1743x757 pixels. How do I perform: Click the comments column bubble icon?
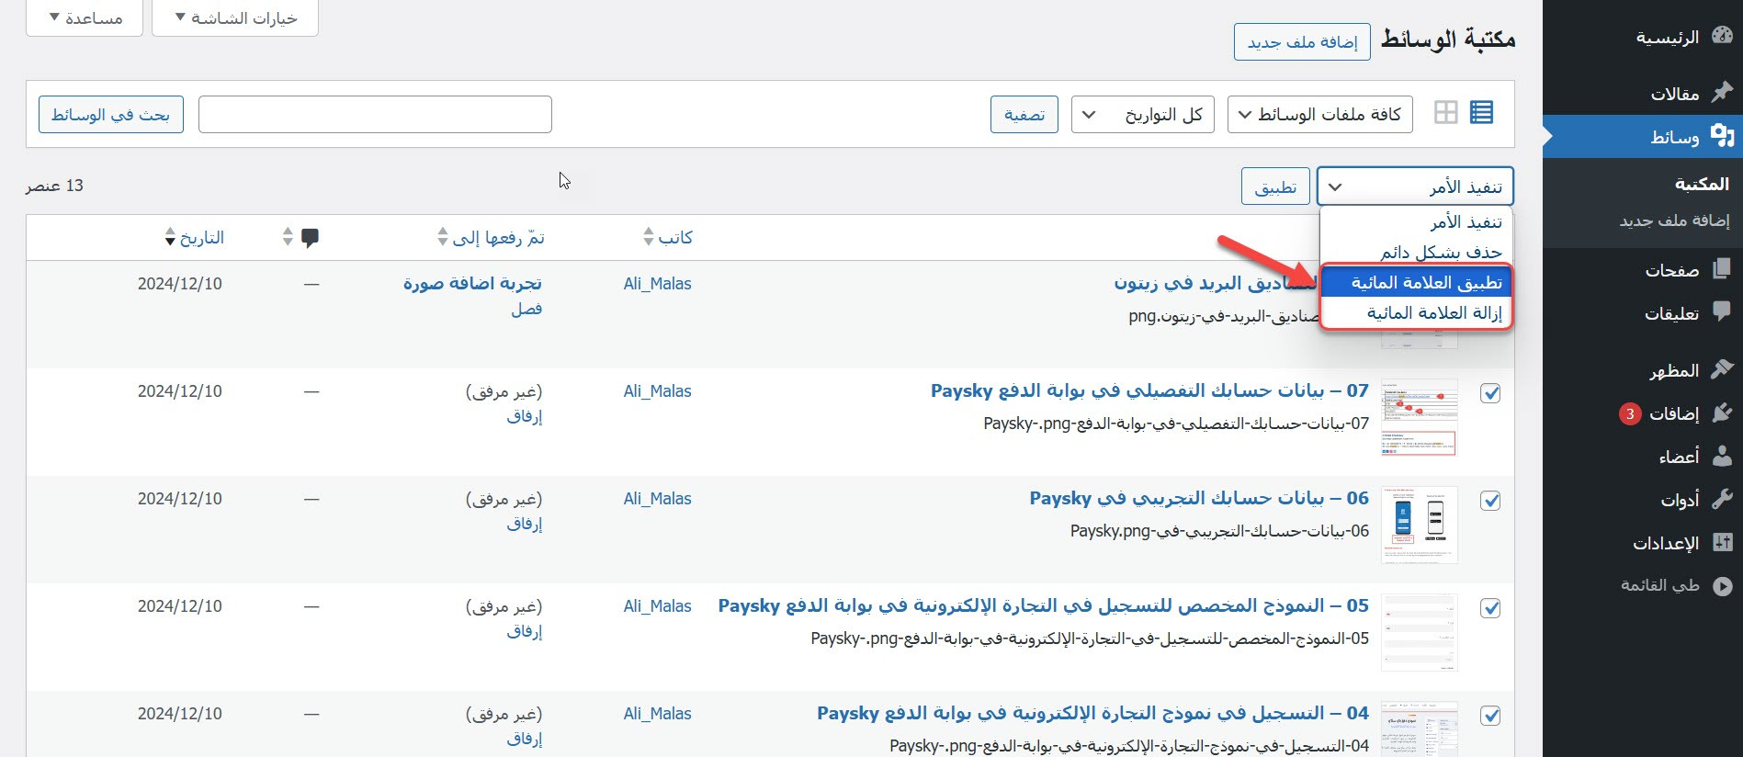[311, 238]
